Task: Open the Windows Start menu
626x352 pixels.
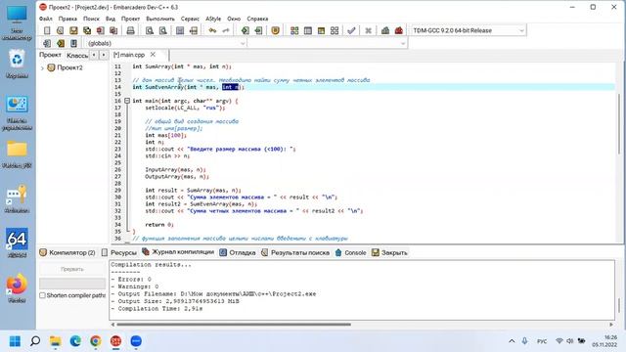Action: [15, 341]
